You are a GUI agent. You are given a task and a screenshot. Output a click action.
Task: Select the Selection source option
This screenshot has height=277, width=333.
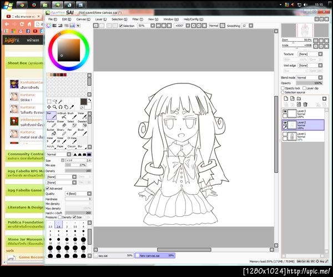(x=282, y=92)
